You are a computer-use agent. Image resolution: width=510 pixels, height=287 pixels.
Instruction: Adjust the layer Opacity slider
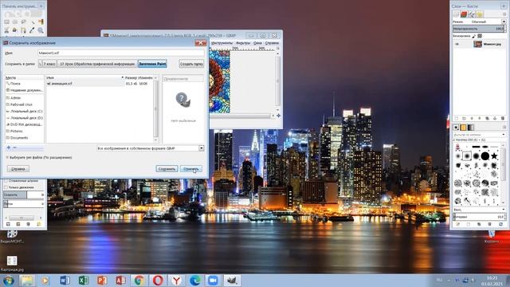[x=479, y=29]
